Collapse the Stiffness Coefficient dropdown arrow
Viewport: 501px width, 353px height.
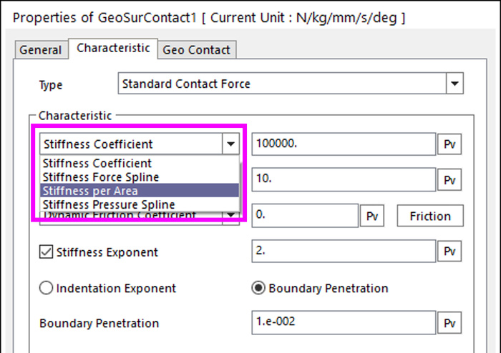230,144
